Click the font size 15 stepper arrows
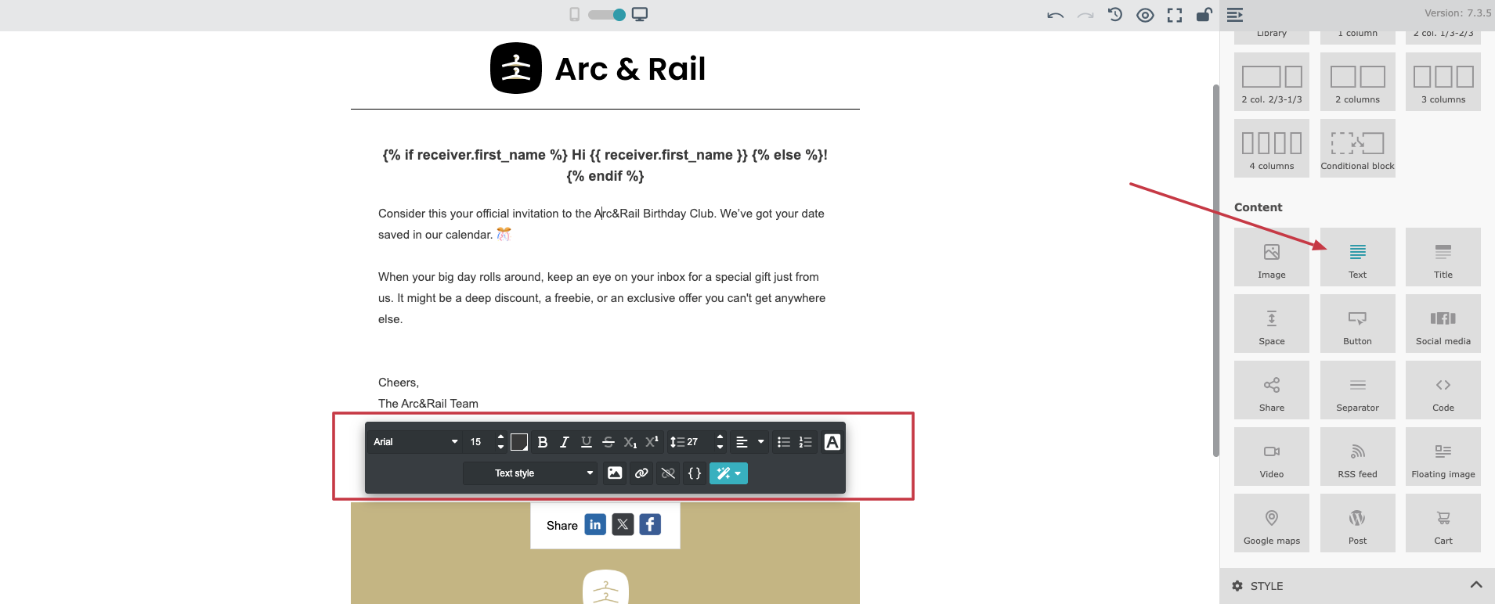Viewport: 1495px width, 604px height. pos(500,442)
